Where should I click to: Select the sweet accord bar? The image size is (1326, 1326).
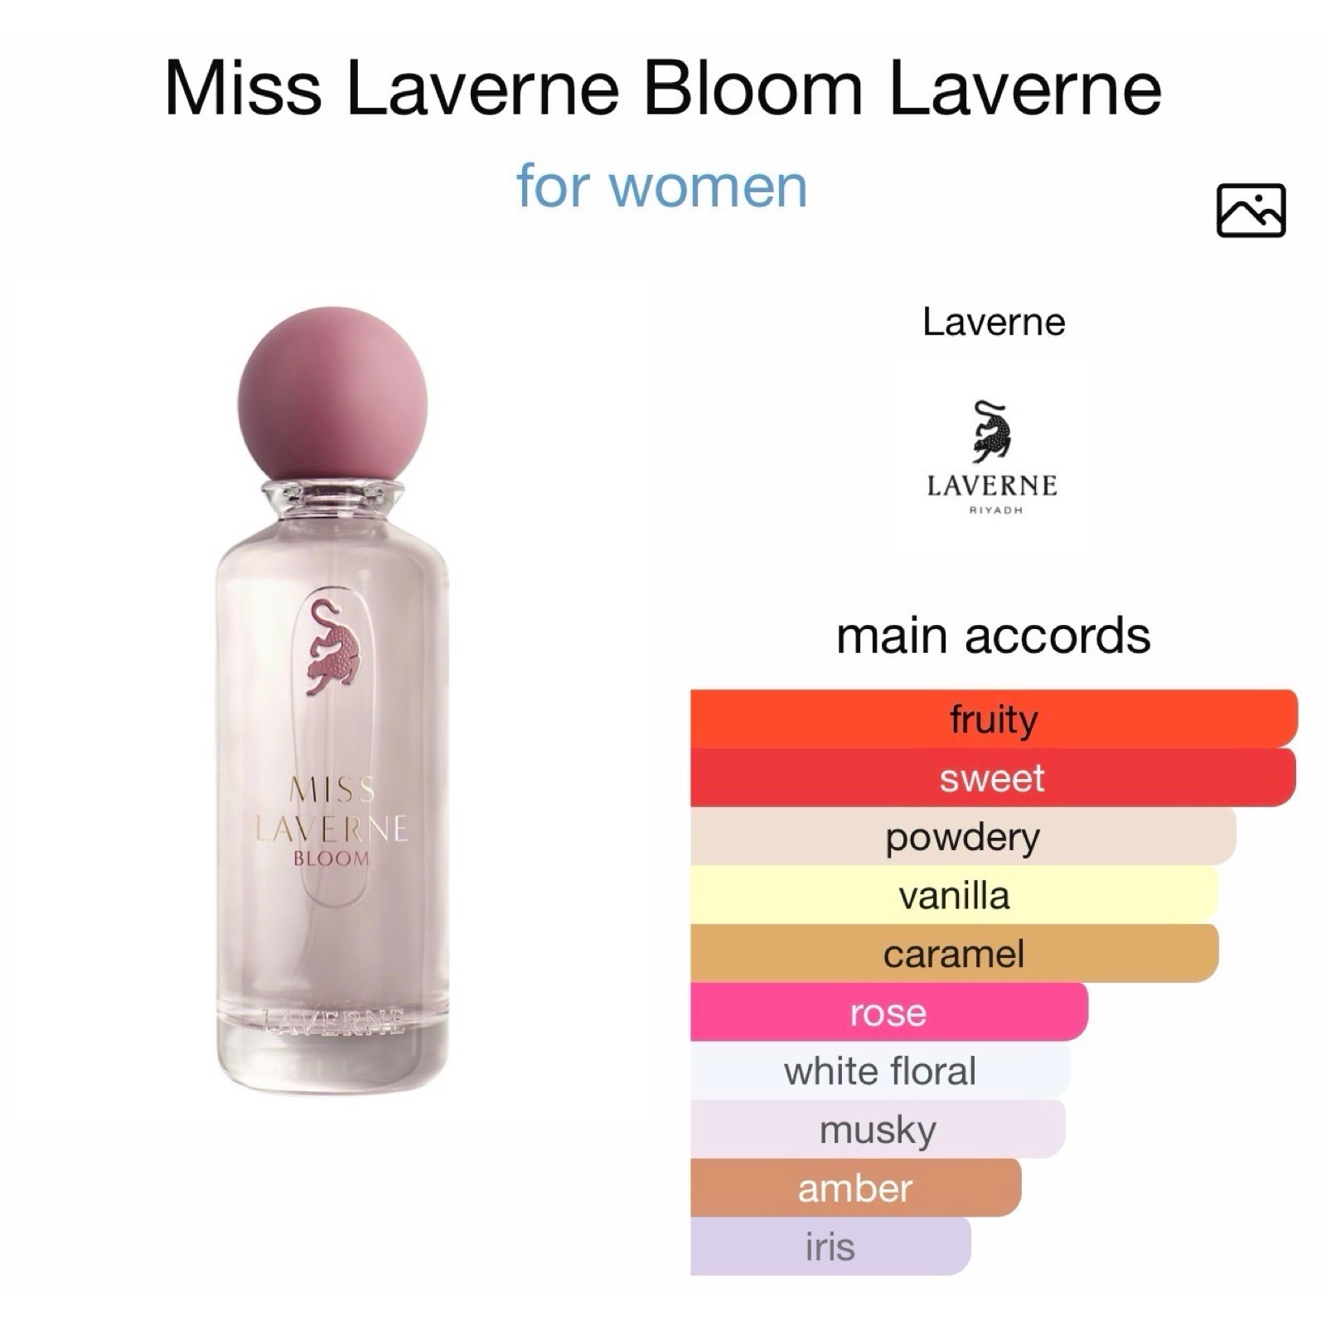tap(993, 777)
